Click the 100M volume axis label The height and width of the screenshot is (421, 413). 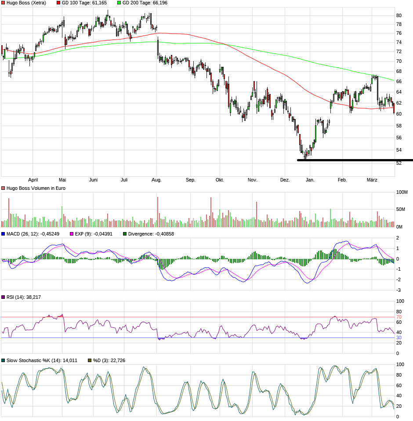pyautogui.click(x=402, y=192)
